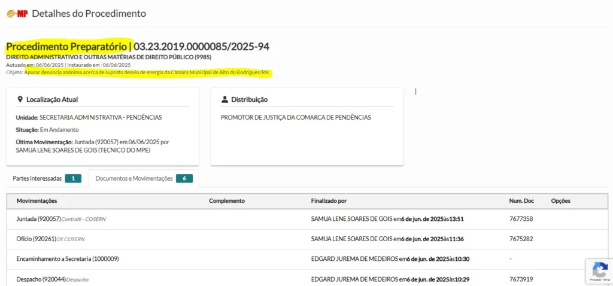The image size is (613, 286).
Task: Click document number 7673919
Action: (521, 279)
